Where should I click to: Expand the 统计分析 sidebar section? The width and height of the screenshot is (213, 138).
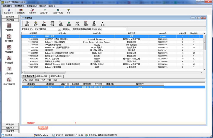pyautogui.click(x=10, y=124)
